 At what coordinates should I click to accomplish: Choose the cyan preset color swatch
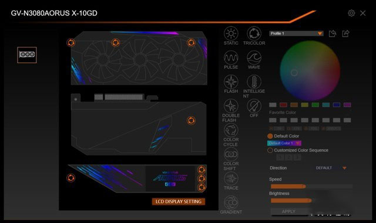click(326, 104)
